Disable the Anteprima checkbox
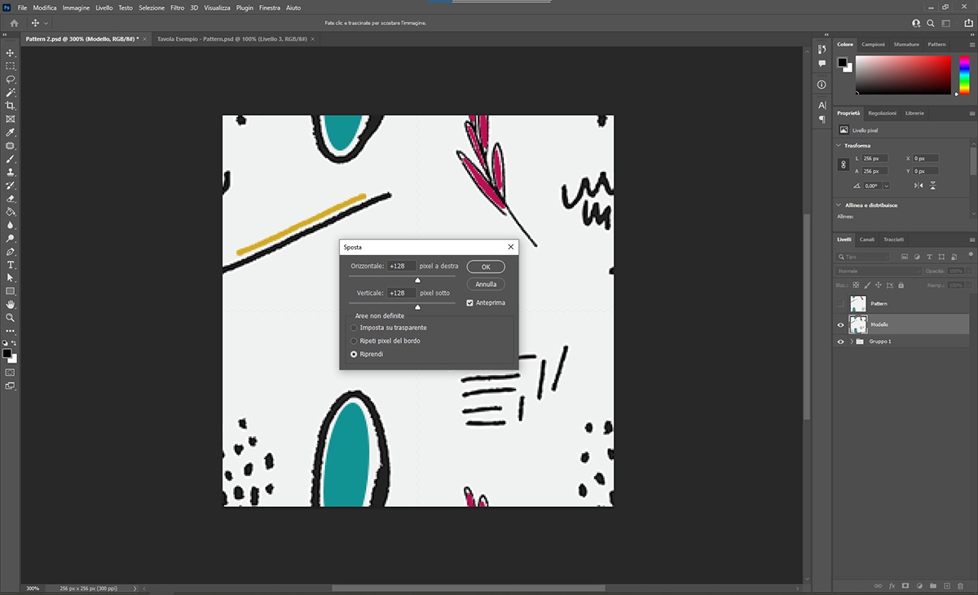This screenshot has height=595, width=978. (x=469, y=302)
